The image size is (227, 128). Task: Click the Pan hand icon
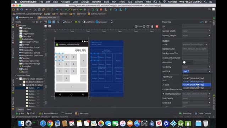[x=152, y=26]
